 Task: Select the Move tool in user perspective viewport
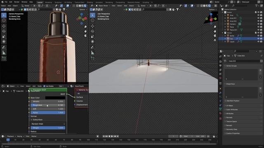92,26
